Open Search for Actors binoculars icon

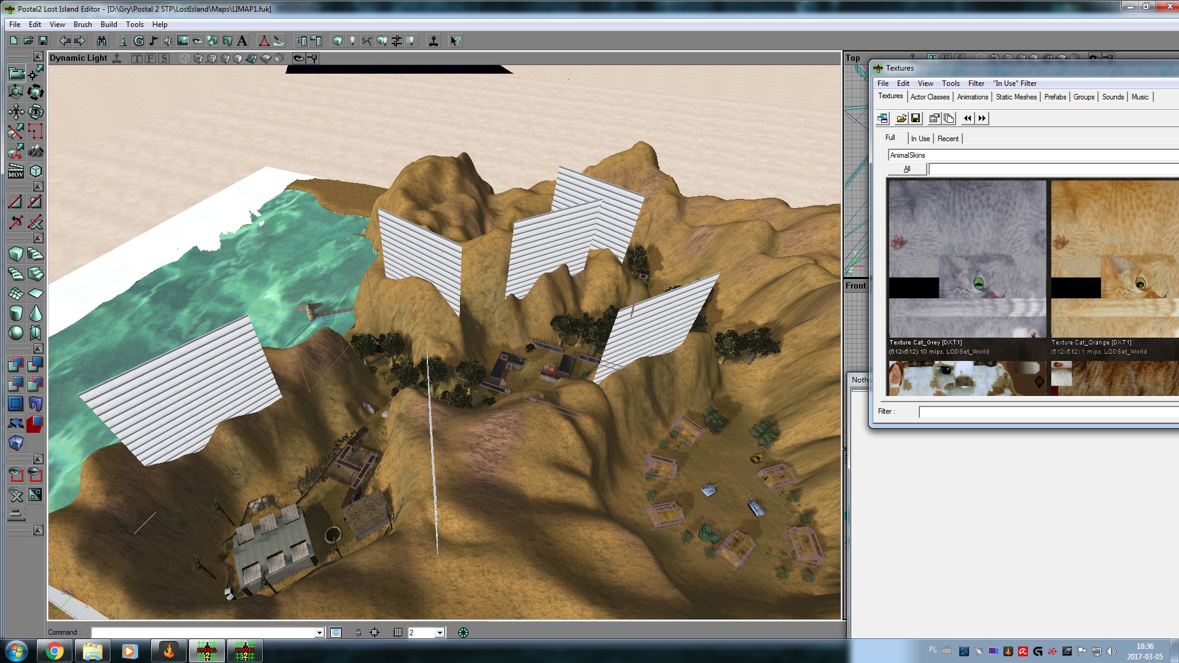click(101, 41)
